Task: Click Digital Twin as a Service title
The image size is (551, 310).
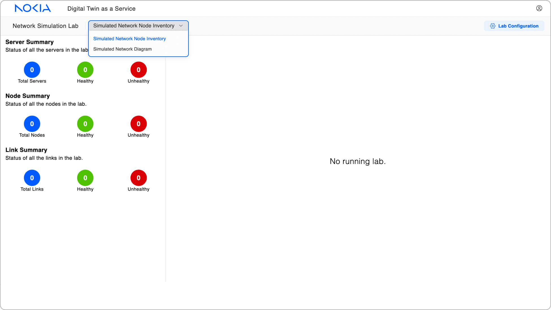Action: [101, 9]
